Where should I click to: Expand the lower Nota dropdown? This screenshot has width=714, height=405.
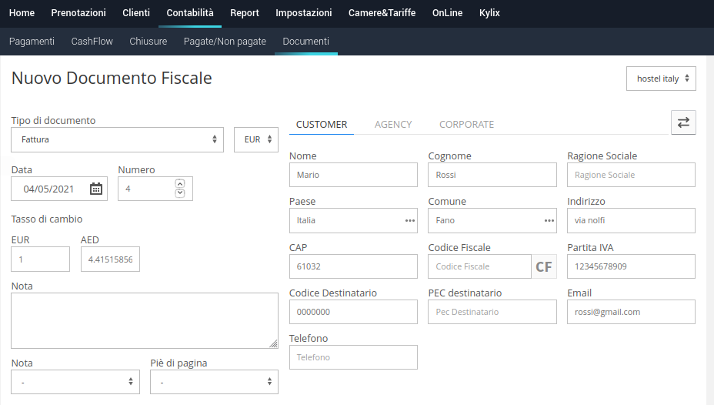(75, 382)
